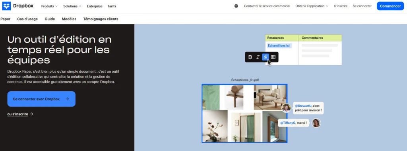Click the S'inscrire link in header
This screenshot has width=407, height=151.
point(341,6)
